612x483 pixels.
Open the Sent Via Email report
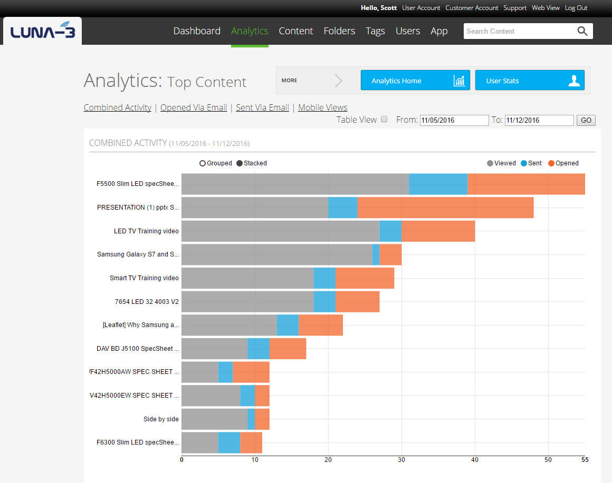click(262, 107)
